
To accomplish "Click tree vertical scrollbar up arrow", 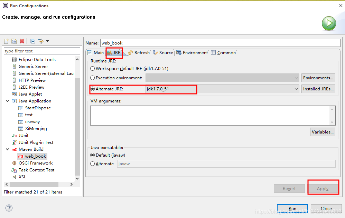I will pyautogui.click(x=77, y=59).
